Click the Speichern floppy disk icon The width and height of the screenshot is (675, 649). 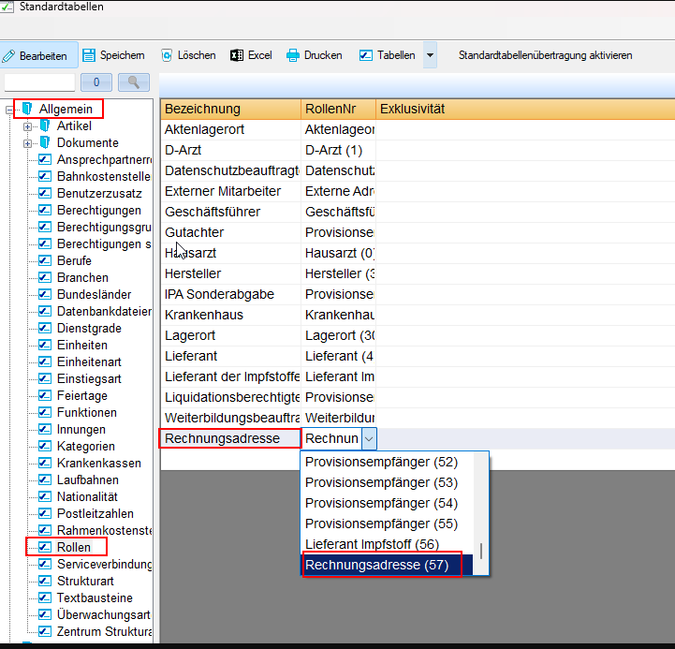89,55
